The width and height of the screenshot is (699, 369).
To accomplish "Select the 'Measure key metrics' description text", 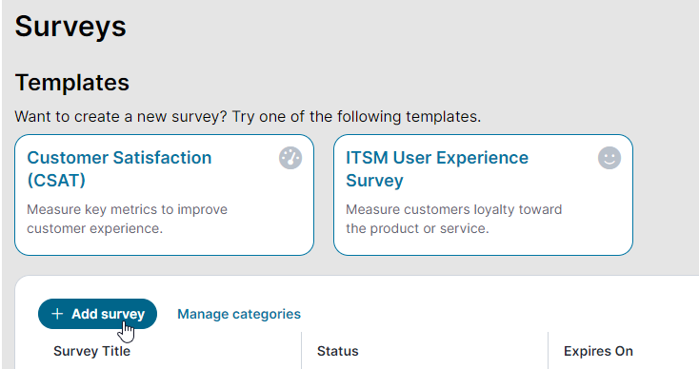I will coord(127,219).
